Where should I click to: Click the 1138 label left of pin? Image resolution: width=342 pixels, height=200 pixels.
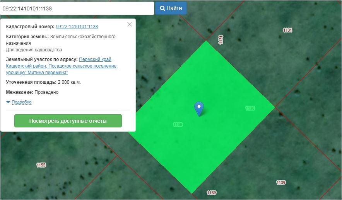tap(178, 124)
